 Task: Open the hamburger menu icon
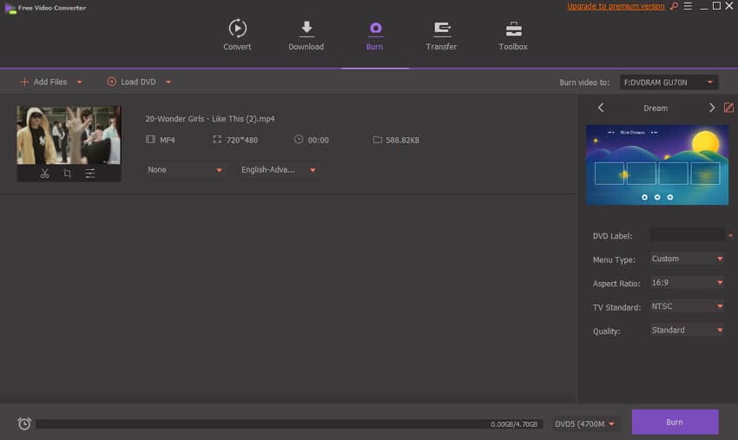pos(688,6)
